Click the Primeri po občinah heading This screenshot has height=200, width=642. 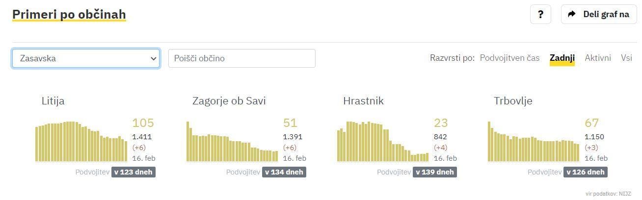[69, 15]
